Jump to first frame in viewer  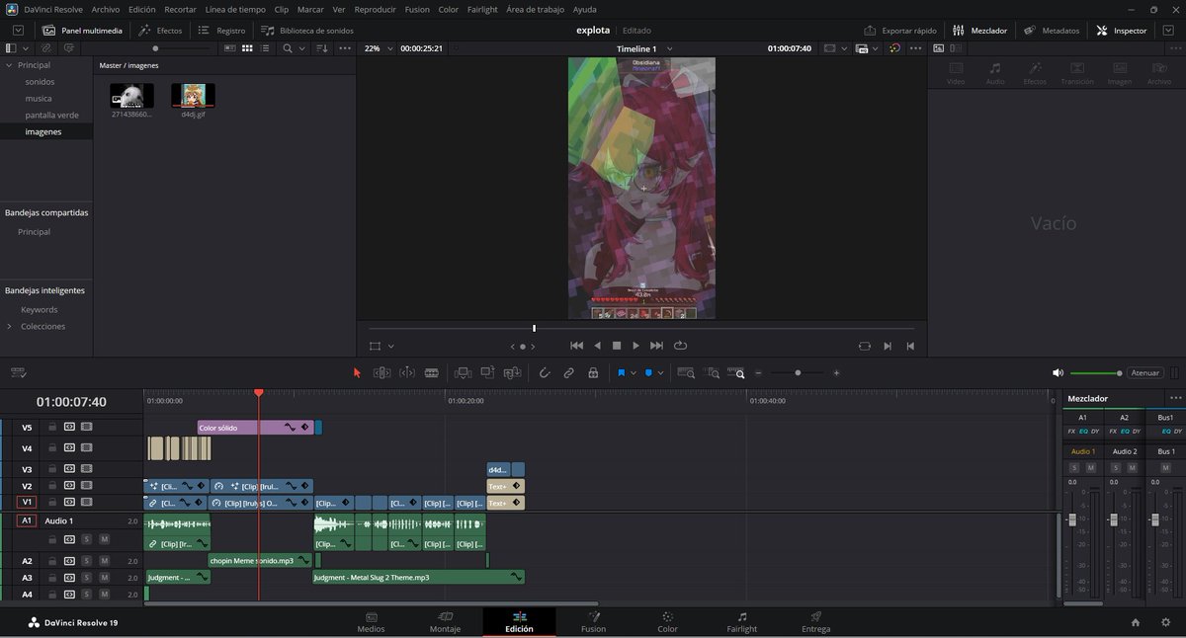(577, 346)
